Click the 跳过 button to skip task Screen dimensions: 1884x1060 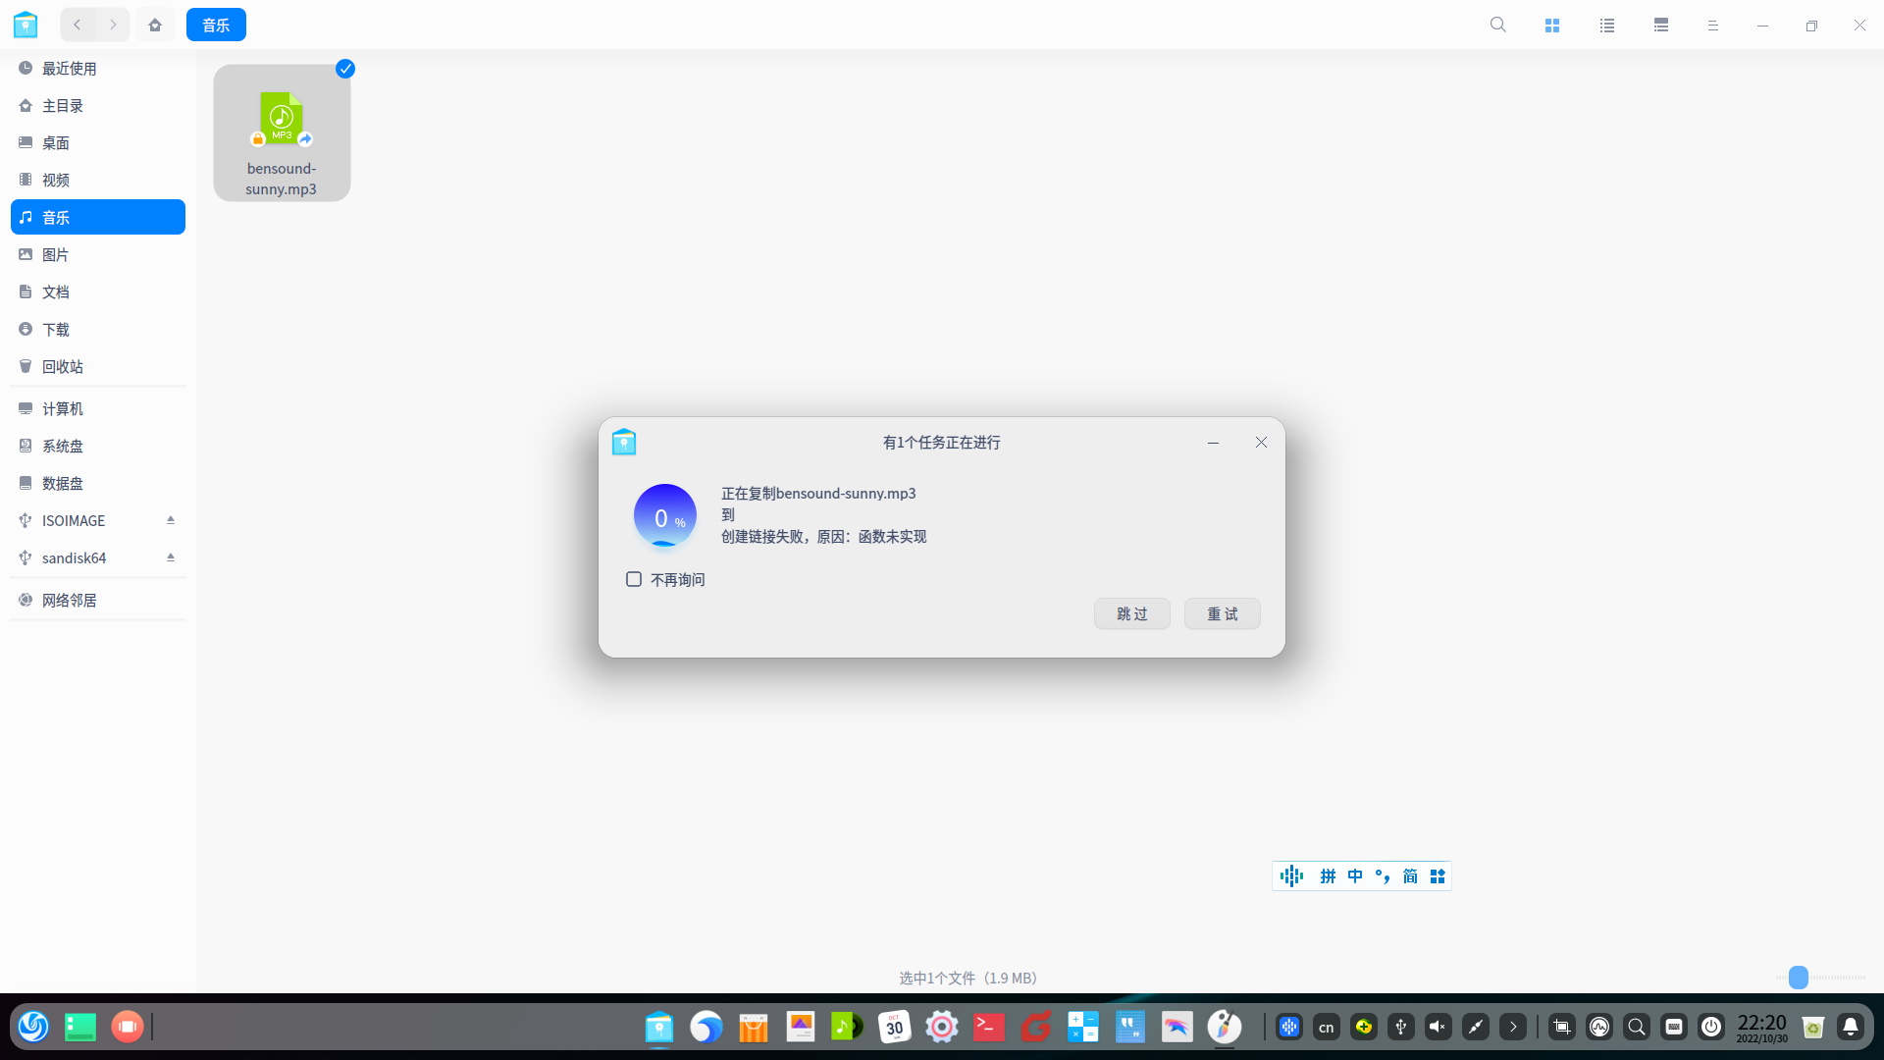pos(1131,613)
